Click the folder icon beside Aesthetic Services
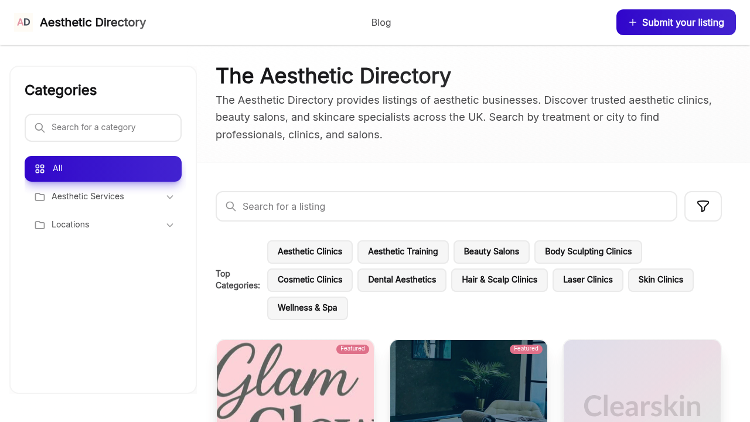This screenshot has height=422, width=750. click(x=39, y=197)
